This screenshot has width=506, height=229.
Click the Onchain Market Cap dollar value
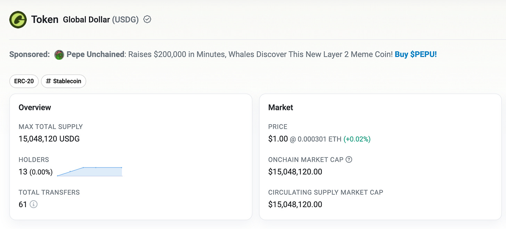pyautogui.click(x=295, y=172)
